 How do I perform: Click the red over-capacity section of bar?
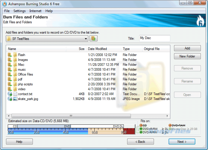[129, 131]
